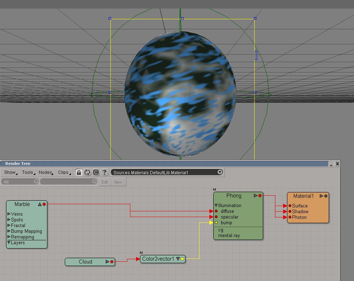The width and height of the screenshot is (354, 281).
Task: Click left-middle blue handle of selection box
Action: (x=110, y=92)
